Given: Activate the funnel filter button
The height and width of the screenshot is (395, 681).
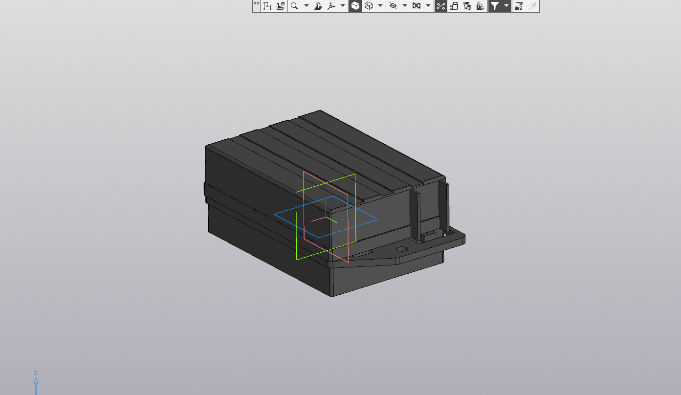Looking at the screenshot, I should [x=495, y=6].
